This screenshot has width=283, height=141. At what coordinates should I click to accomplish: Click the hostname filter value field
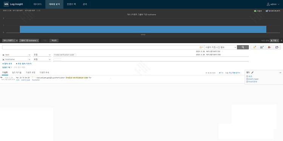tap(151, 59)
